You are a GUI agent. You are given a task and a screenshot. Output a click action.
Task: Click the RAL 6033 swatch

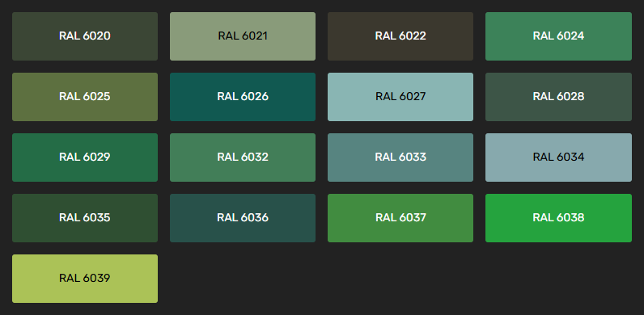[x=400, y=157]
